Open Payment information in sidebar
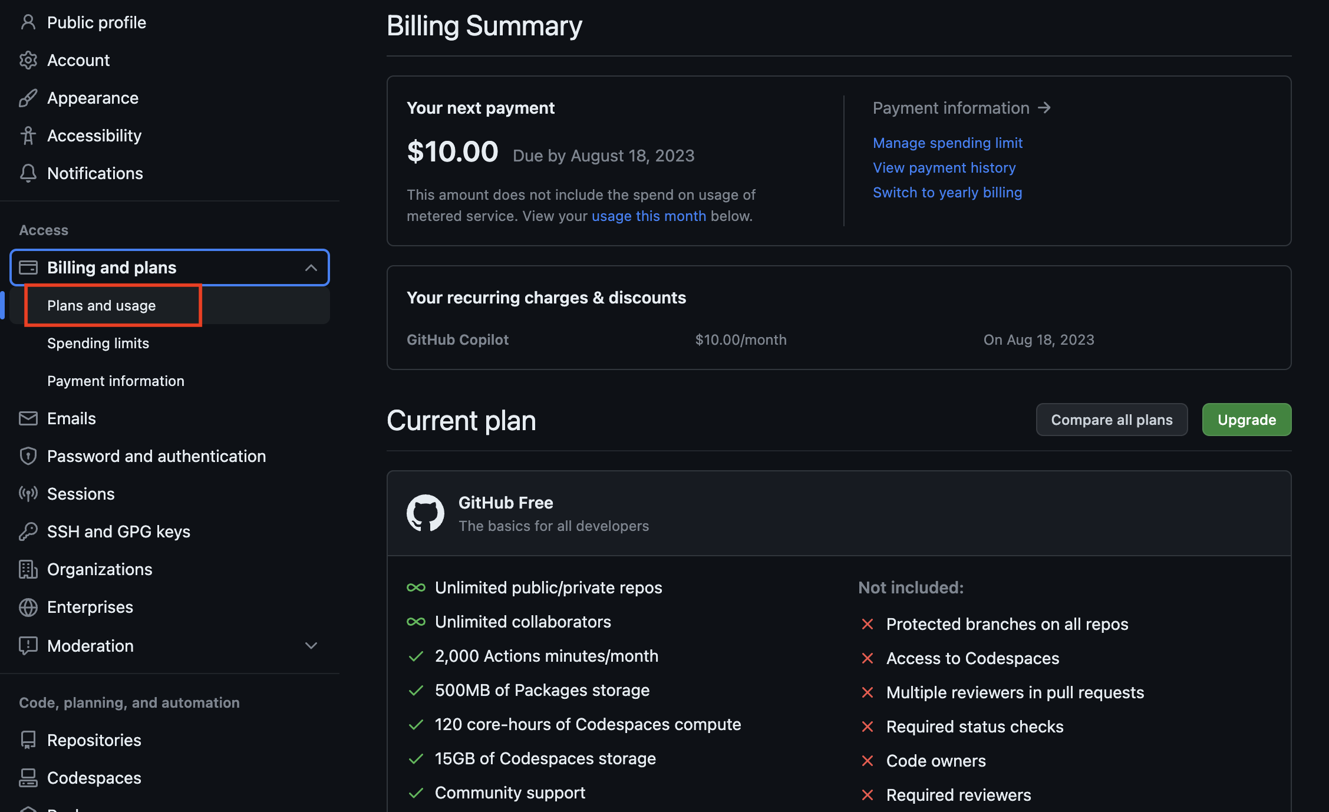Image resolution: width=1329 pixels, height=812 pixels. click(x=116, y=381)
